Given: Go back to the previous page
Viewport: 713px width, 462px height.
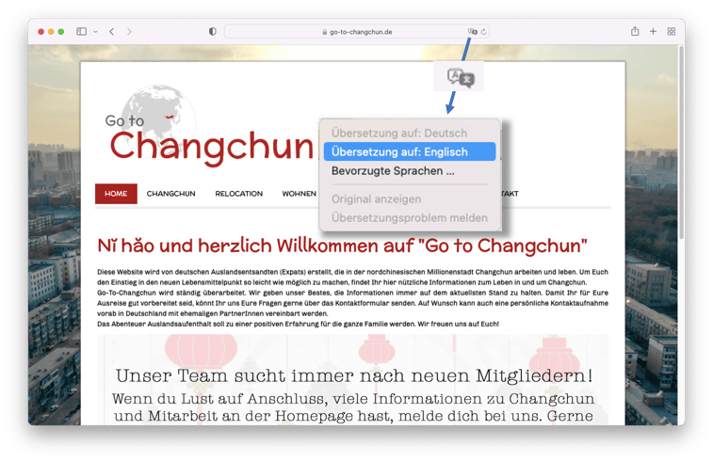Looking at the screenshot, I should pyautogui.click(x=112, y=31).
